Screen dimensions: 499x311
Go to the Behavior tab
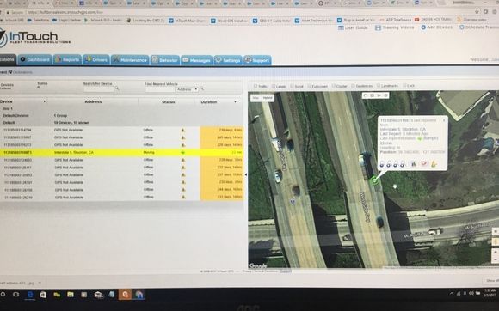[165, 60]
